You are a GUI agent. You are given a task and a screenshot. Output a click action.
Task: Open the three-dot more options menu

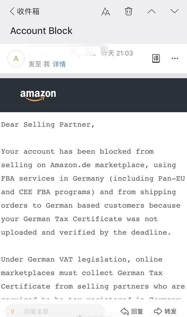coord(175,58)
